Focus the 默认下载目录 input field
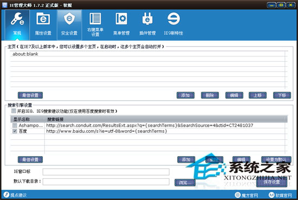Screen dimensions: 298x200 106,182
